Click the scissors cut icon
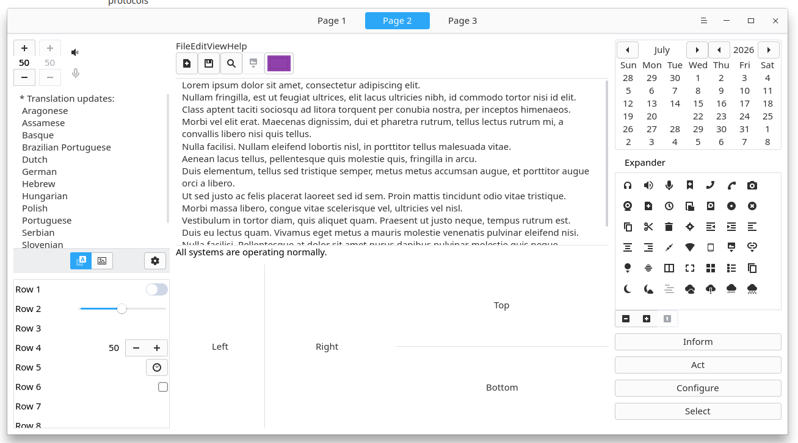The width and height of the screenshot is (798, 443). [x=648, y=227]
